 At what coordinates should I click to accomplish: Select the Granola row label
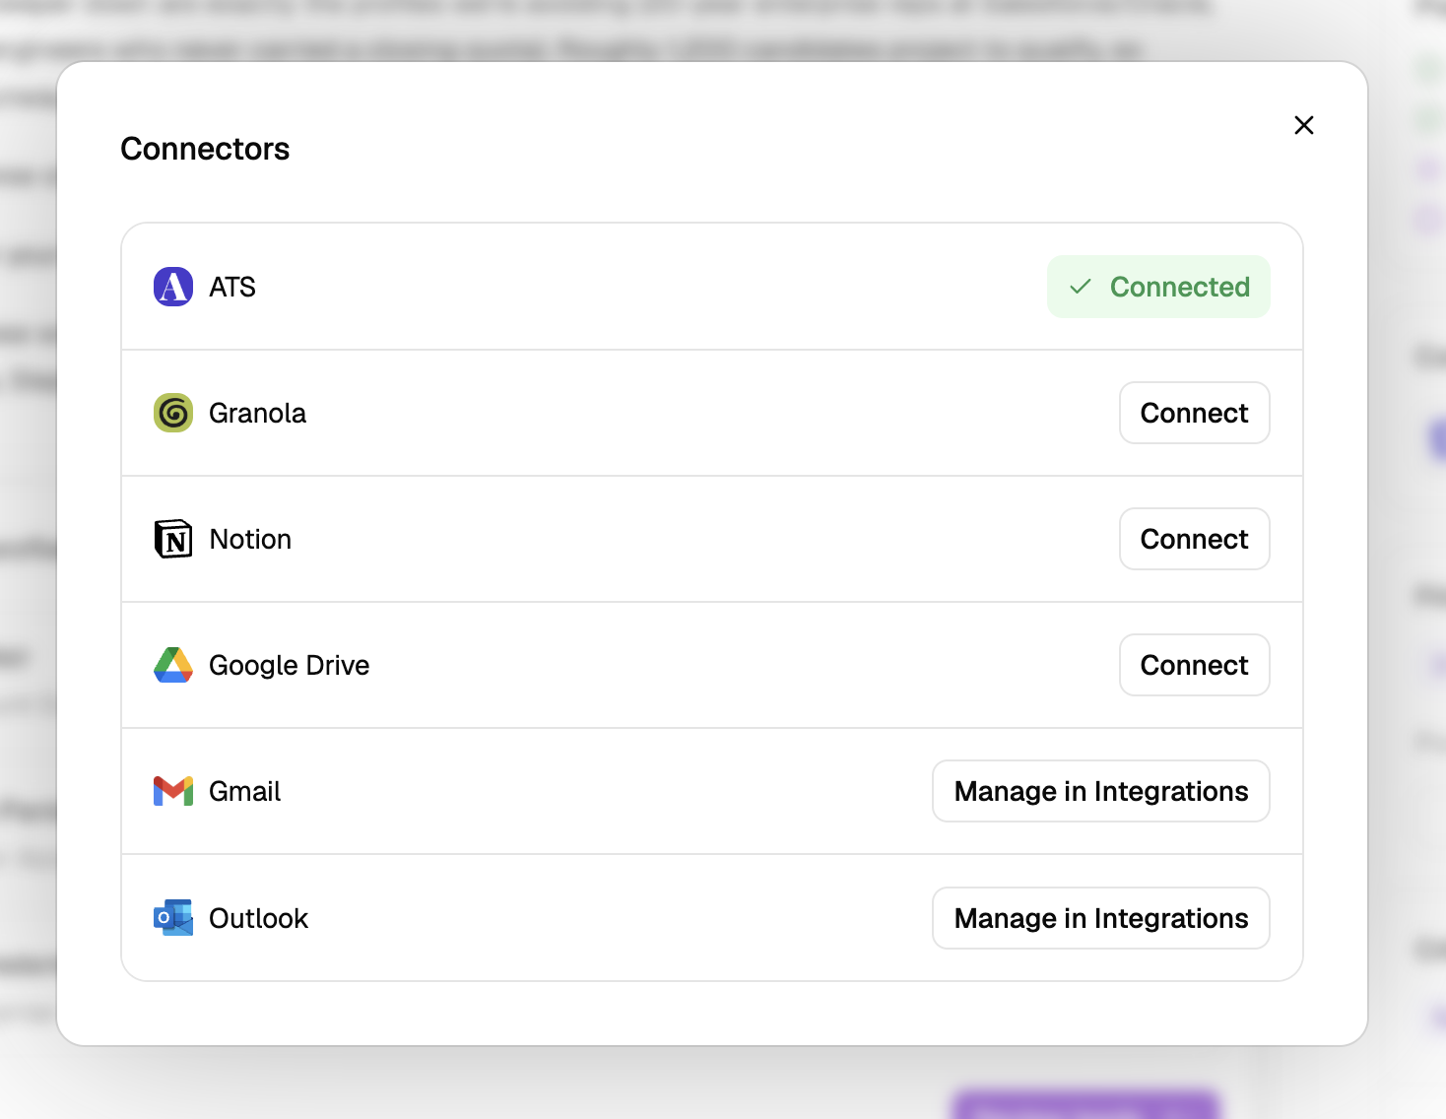[258, 413]
